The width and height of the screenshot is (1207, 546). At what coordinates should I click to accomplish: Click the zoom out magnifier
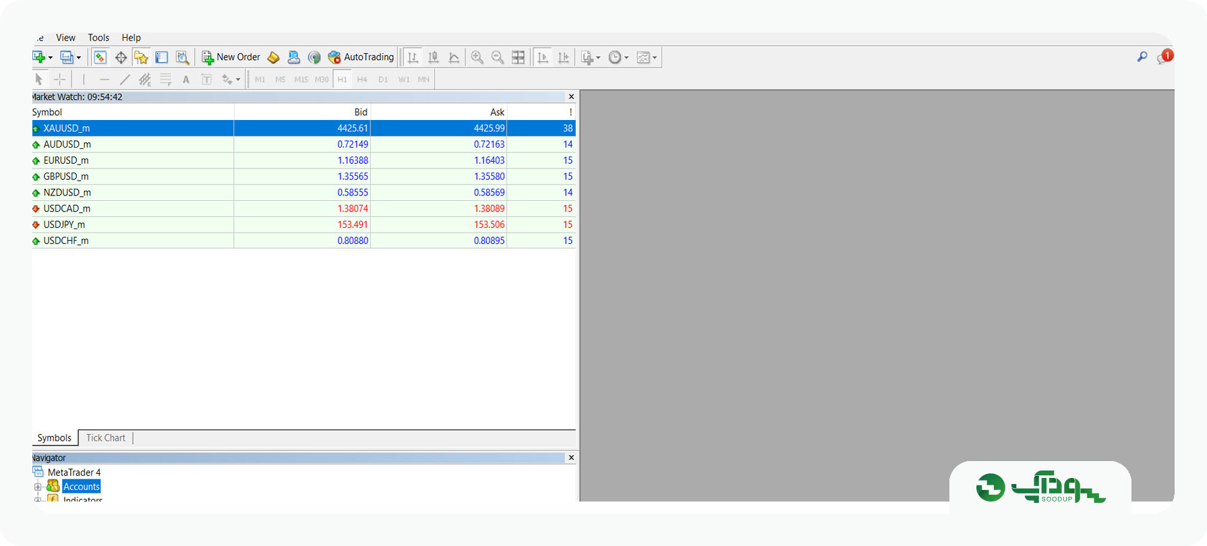[x=498, y=58]
